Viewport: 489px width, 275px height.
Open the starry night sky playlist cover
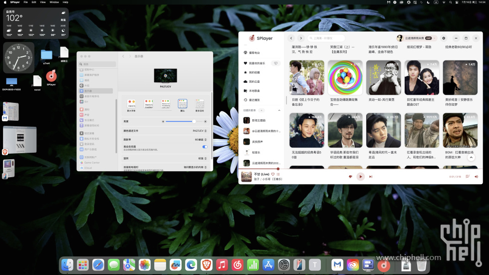460,78
